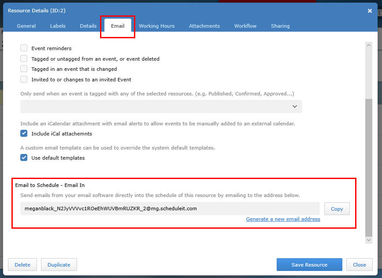This screenshot has height=278, width=382.
Task: Click scrollbar down arrow
Action: click(x=369, y=240)
